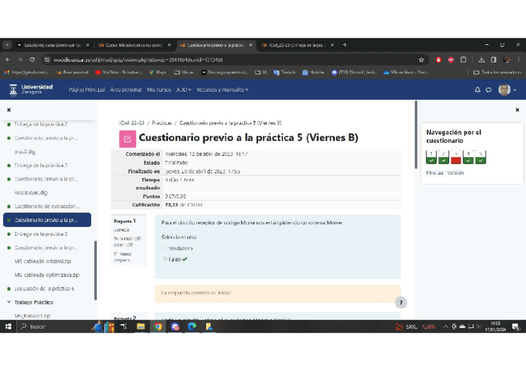Viewport: 526px width, 371px height.
Task: Bookmark this page with the star icon
Action: 421,60
